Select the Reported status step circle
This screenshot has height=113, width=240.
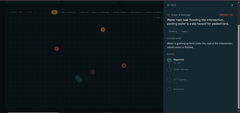click(x=169, y=60)
